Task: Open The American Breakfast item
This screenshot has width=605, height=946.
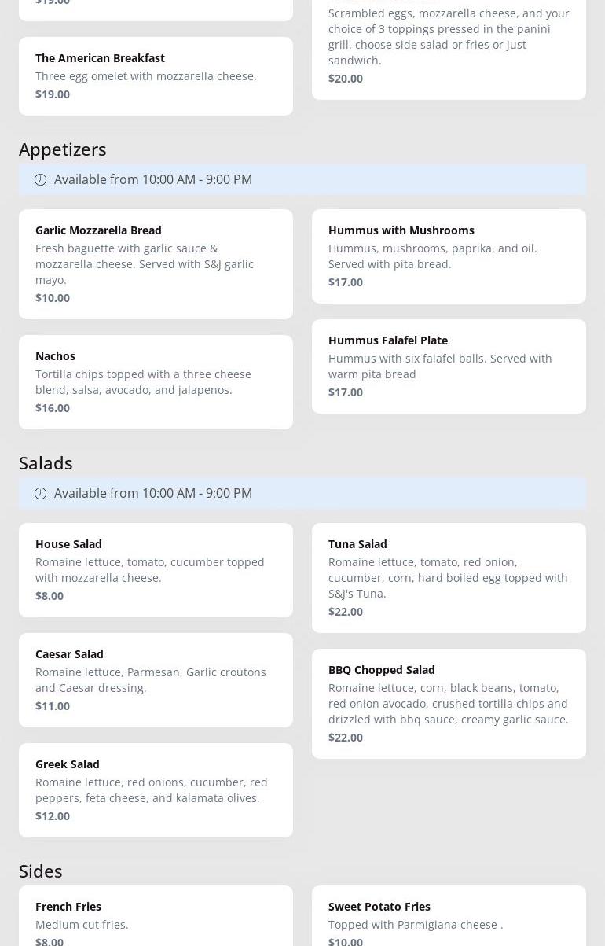Action: click(156, 76)
